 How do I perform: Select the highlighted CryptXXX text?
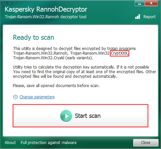pos(119,53)
